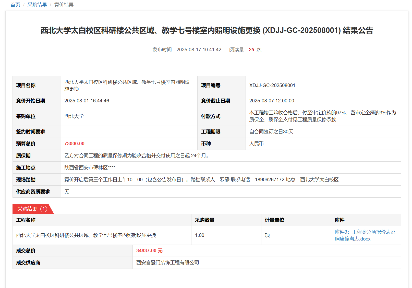
Task: Click the deal price 34937.00 元
Action: (149, 251)
